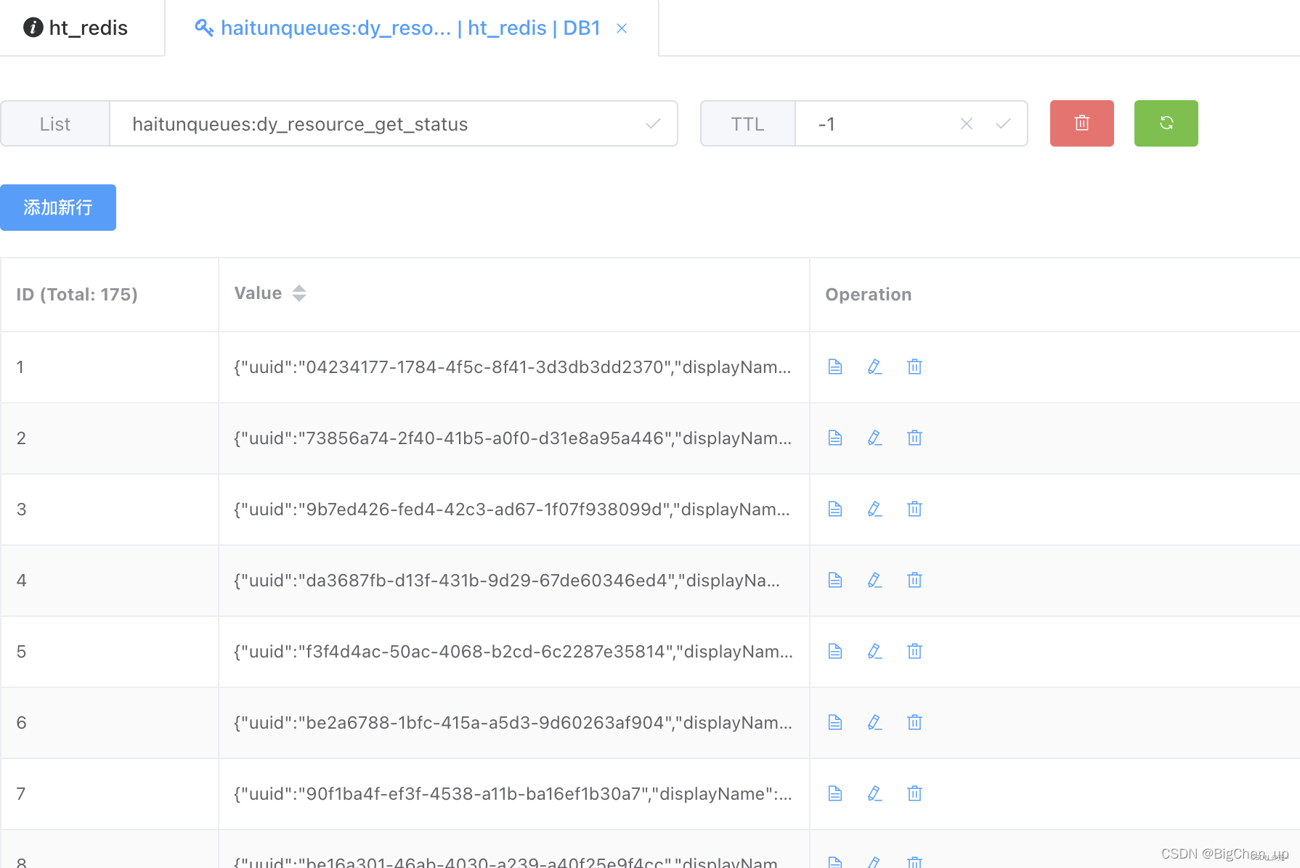Delete row 2 from the list
This screenshot has width=1300, height=868.
pyautogui.click(x=915, y=438)
